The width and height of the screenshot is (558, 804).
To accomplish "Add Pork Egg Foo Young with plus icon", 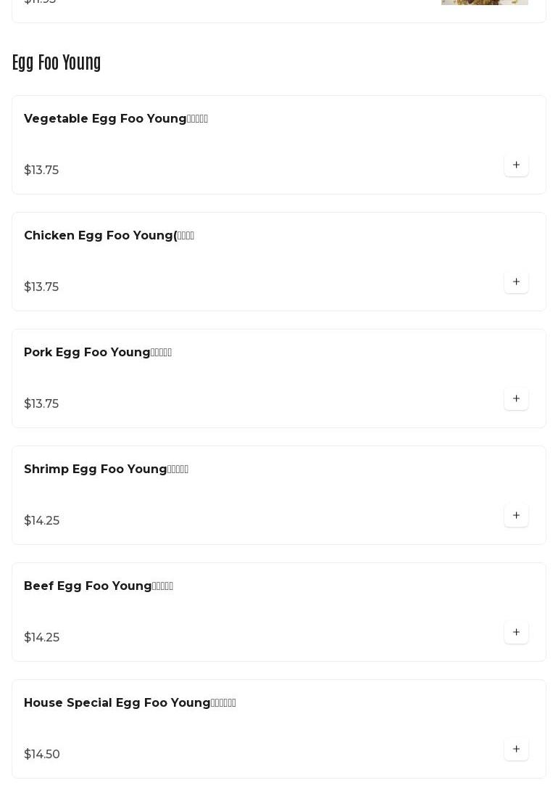I will click(516, 399).
